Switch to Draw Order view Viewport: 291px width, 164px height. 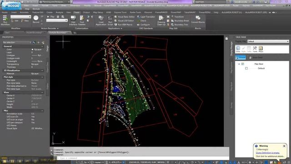click(x=256, y=57)
